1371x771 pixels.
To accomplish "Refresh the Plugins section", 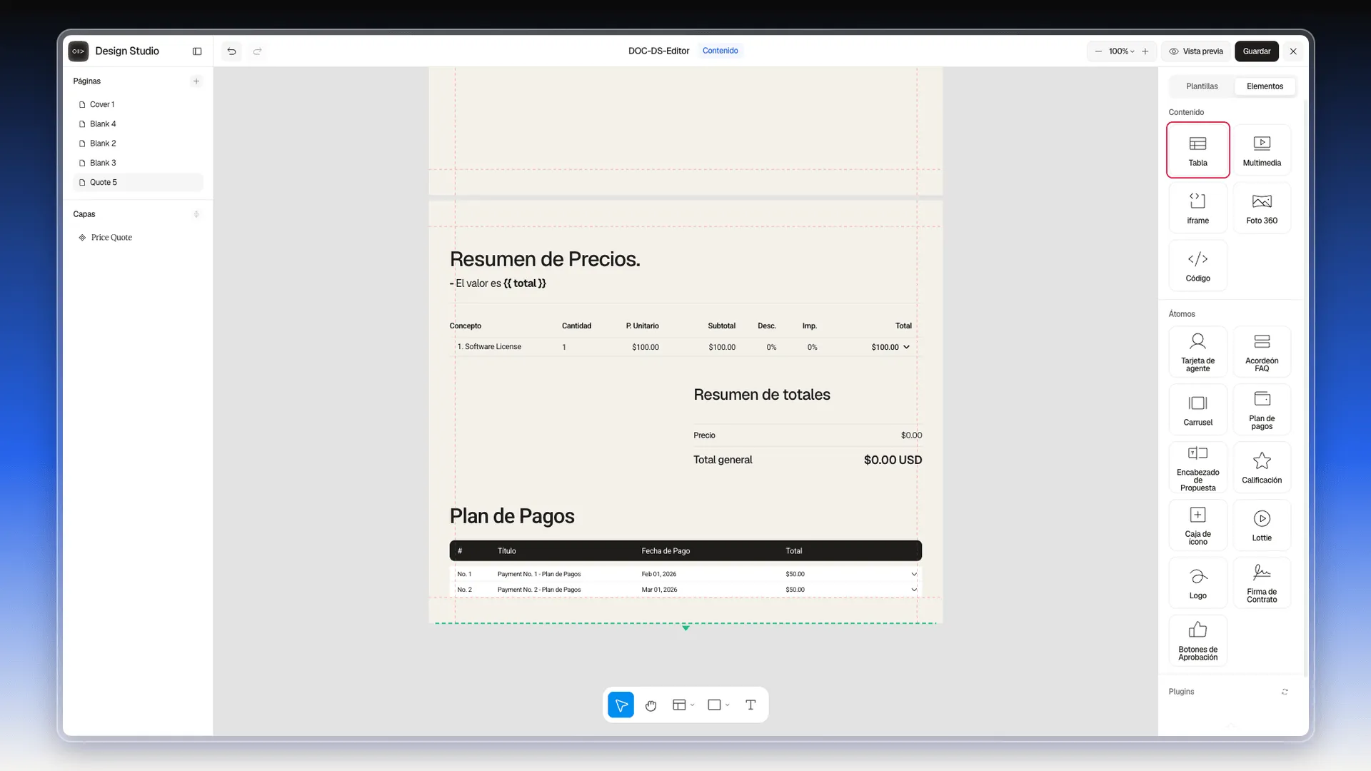I will 1285,692.
